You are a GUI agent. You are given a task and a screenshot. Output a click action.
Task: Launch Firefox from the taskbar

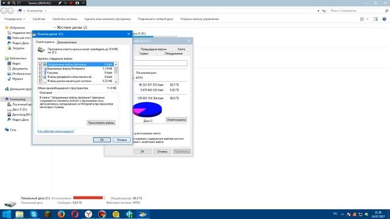click(x=61, y=214)
